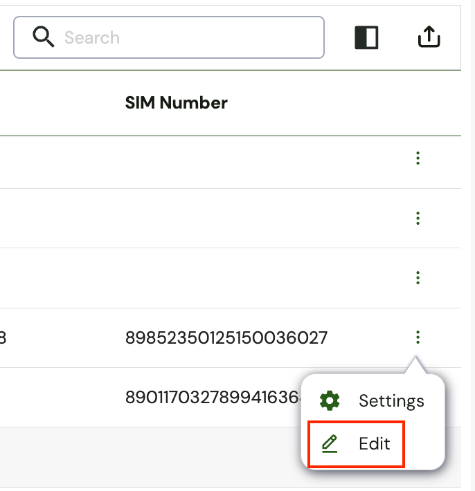
Task: Click the magnifying glass search icon
Action: click(x=43, y=37)
